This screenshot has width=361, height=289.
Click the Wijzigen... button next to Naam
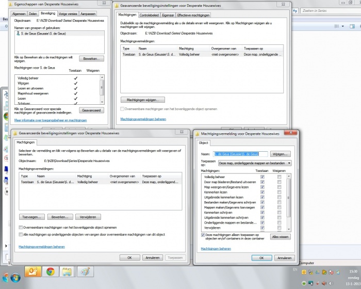280,154
